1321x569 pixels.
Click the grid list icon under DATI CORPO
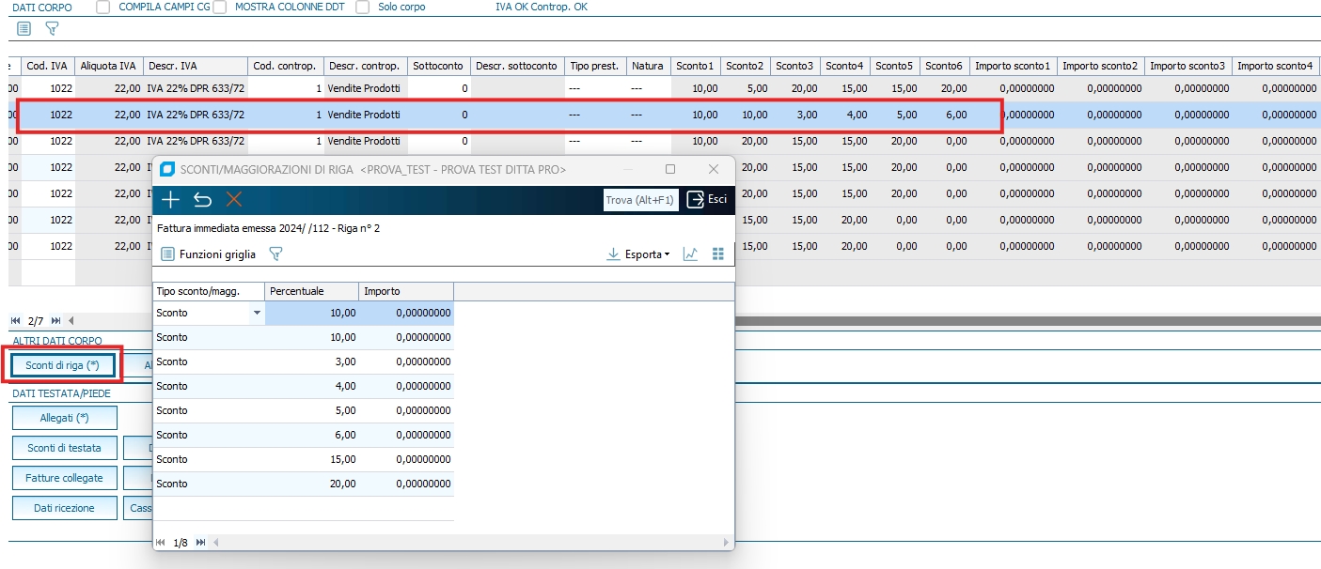[24, 29]
